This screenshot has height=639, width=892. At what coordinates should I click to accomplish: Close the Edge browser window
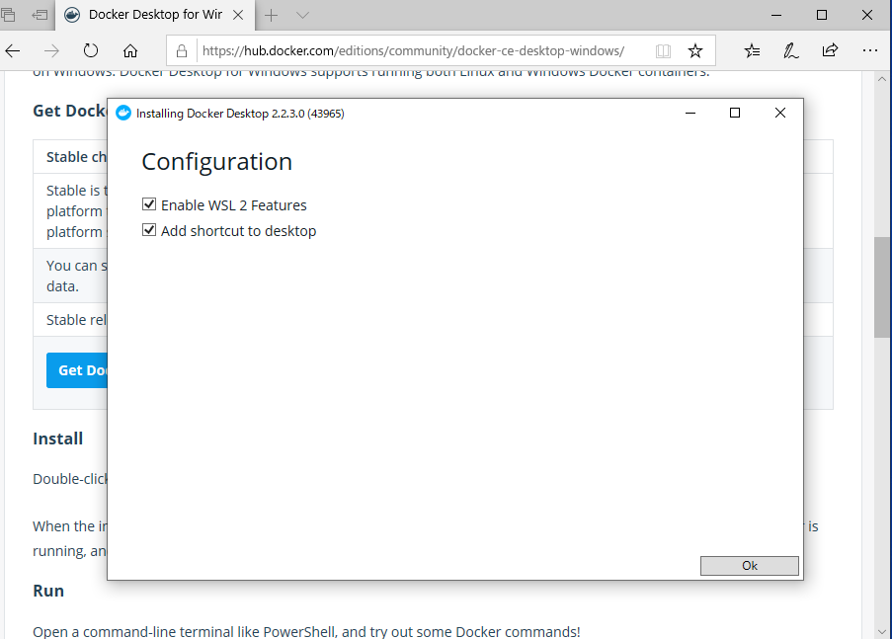[867, 15]
